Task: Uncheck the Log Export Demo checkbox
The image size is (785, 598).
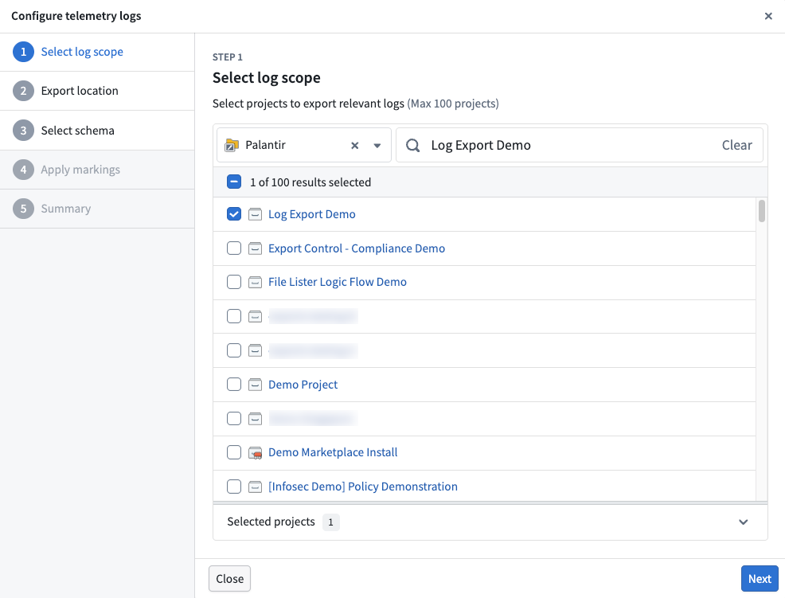Action: tap(234, 214)
